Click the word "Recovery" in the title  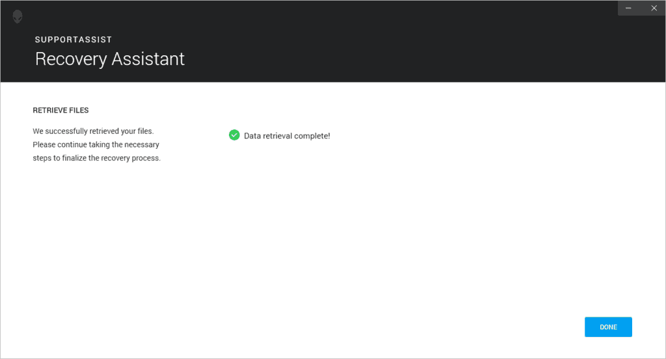tap(71, 59)
